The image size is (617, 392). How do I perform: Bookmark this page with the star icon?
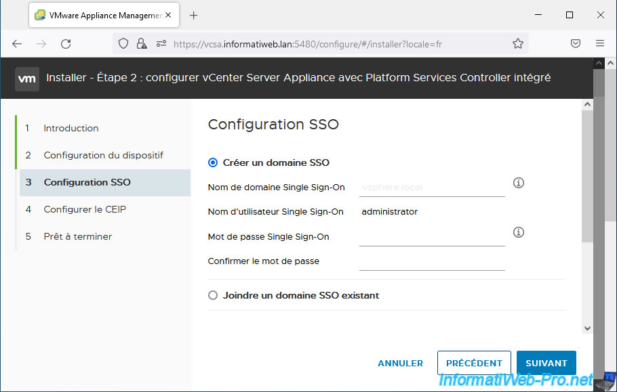pyautogui.click(x=518, y=43)
